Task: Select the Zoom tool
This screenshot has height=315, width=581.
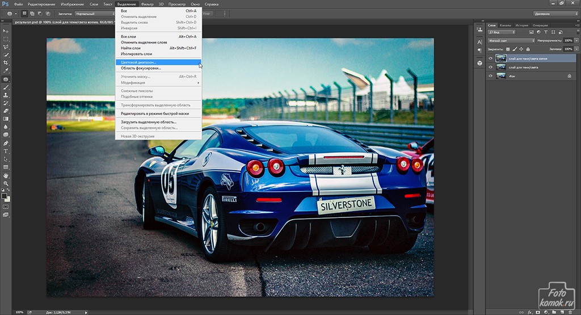Action: (x=6, y=183)
